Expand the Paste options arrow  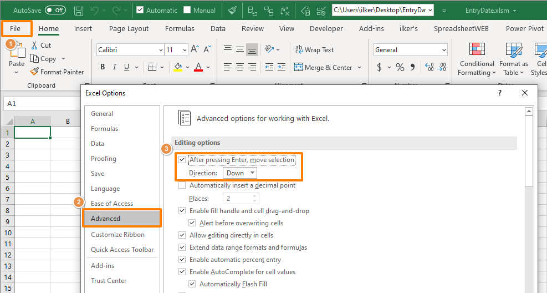(17, 72)
